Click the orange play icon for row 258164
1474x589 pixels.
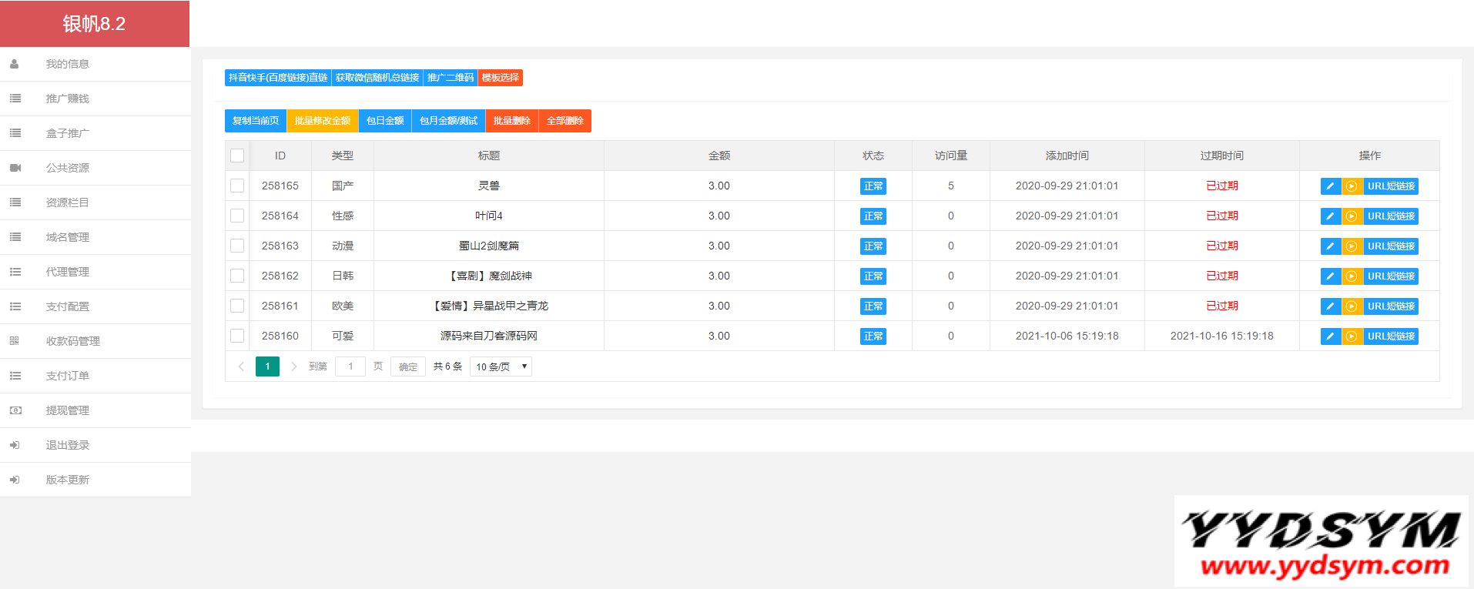coord(1352,216)
